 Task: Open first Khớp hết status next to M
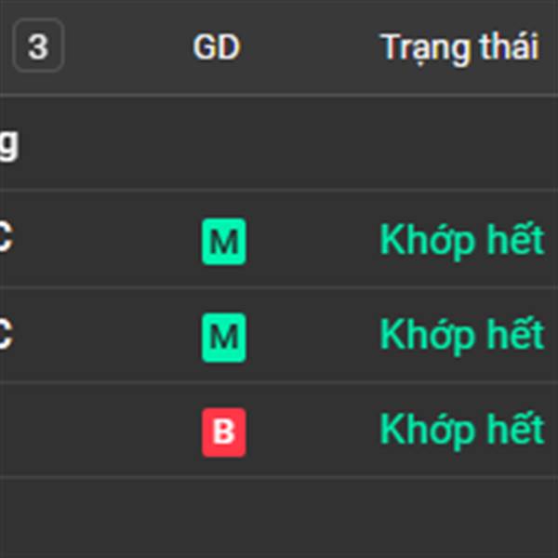461,241
